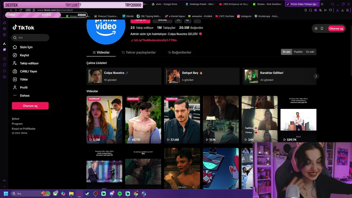
Task: Go back with browser back arrow
Action: [11, 10]
